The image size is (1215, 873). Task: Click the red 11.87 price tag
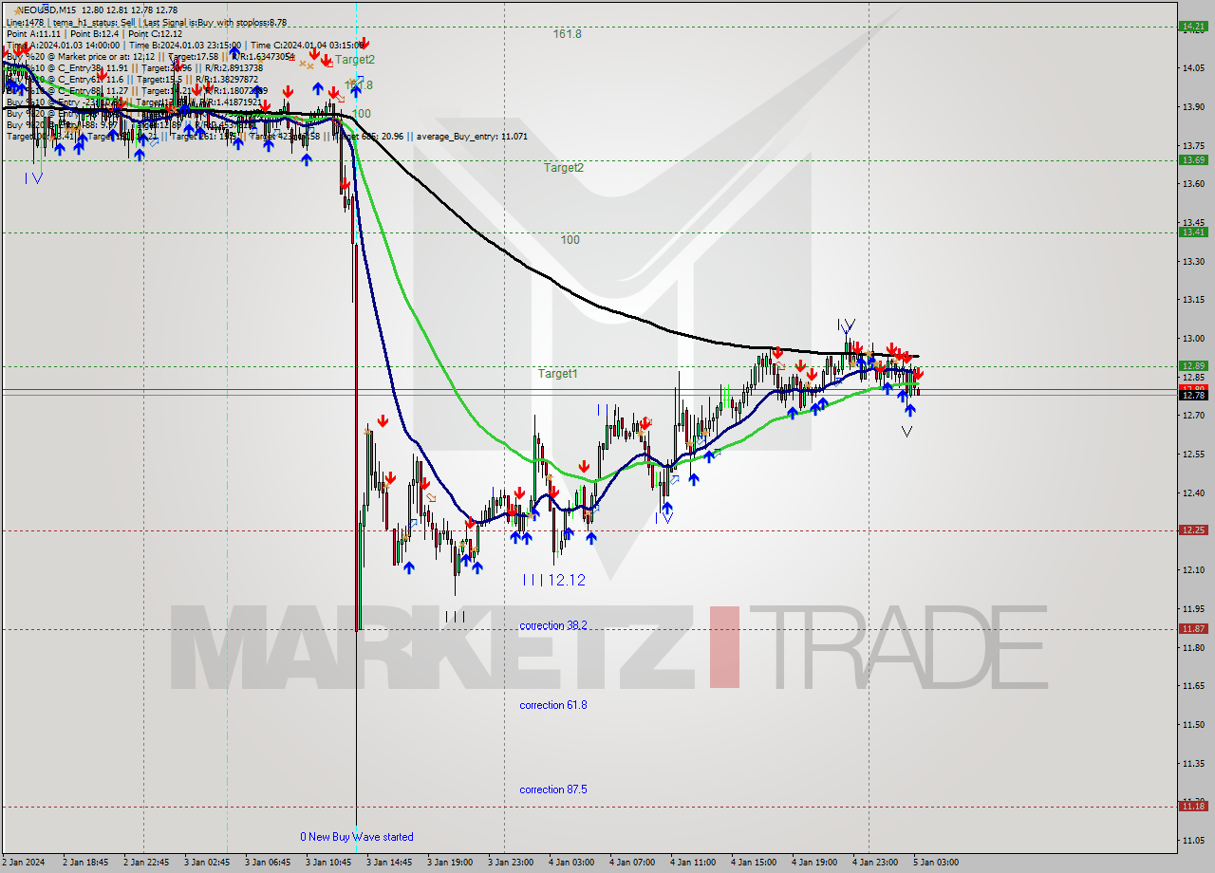pos(1192,629)
